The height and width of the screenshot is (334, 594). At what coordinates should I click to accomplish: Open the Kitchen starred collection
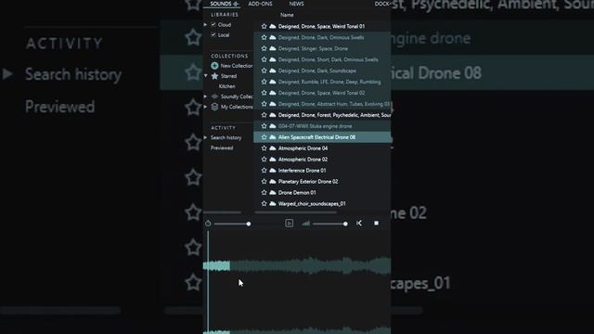[x=226, y=86]
